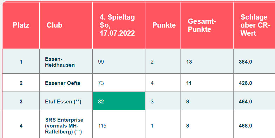
Task: Click the Platz column header
Action: coord(21,25)
